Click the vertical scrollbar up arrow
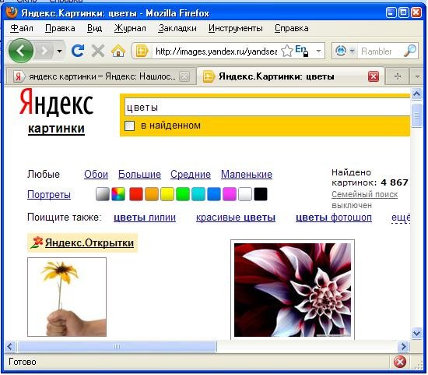 416,94
